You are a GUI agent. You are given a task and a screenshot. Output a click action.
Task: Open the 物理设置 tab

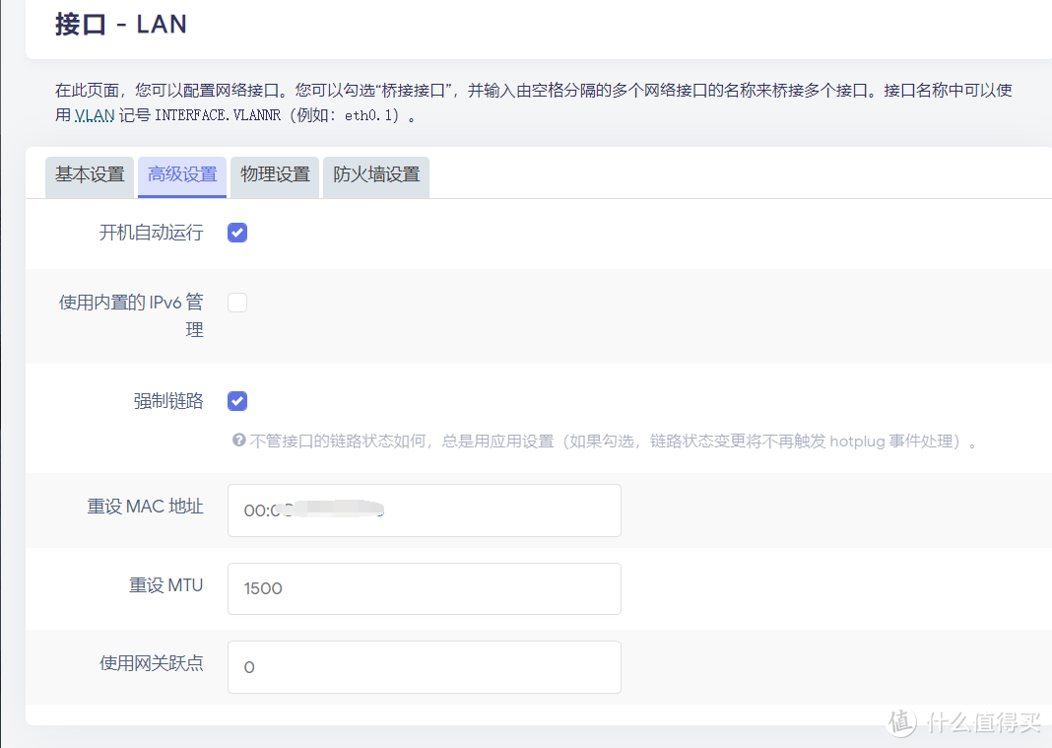click(274, 177)
